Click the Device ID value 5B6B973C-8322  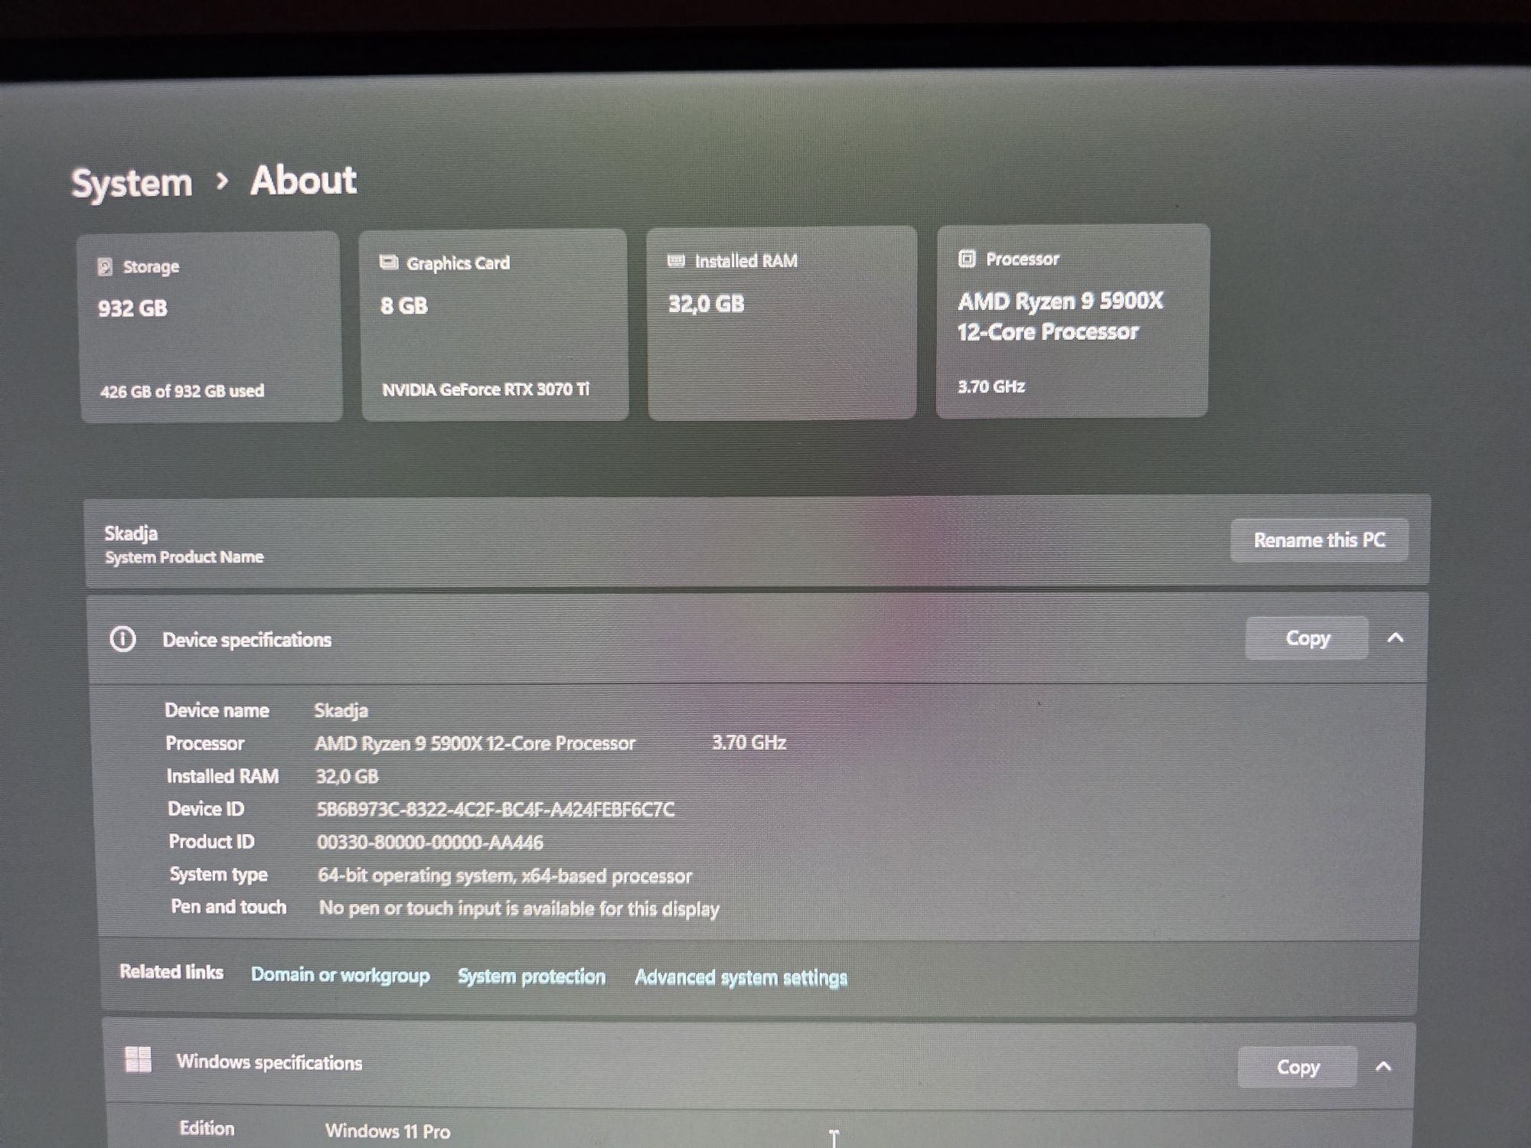point(496,810)
